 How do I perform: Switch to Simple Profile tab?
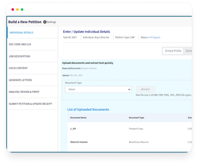click(x=173, y=51)
